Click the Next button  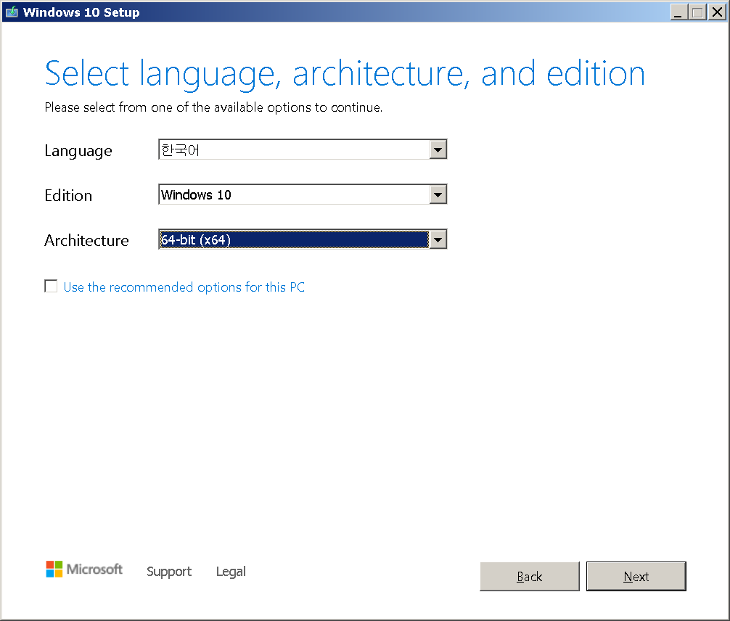click(636, 576)
